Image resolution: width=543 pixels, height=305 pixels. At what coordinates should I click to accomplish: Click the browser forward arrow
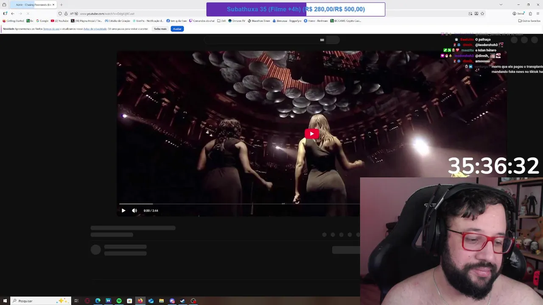tap(20, 14)
